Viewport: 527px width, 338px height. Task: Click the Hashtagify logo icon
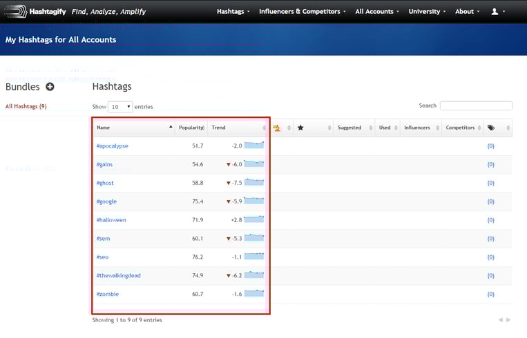pyautogui.click(x=15, y=12)
